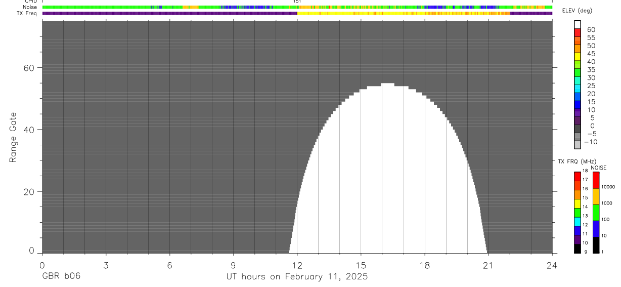Screen dimensions: 621x287
Task: Click the blue swatch in NOISE colorbar
Action: click(x=596, y=229)
